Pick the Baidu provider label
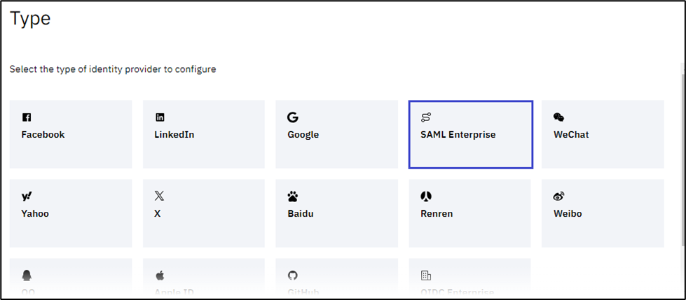Screen dimensions: 686x300 301,214
